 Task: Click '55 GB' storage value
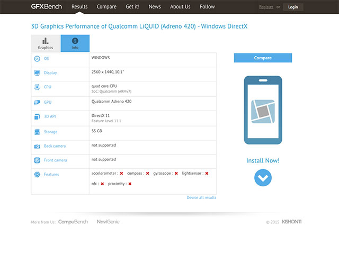96,131
